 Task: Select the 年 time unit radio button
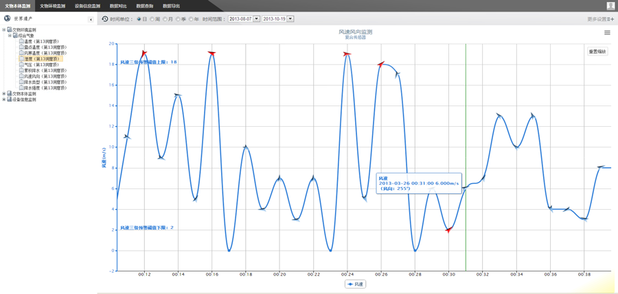coord(192,19)
